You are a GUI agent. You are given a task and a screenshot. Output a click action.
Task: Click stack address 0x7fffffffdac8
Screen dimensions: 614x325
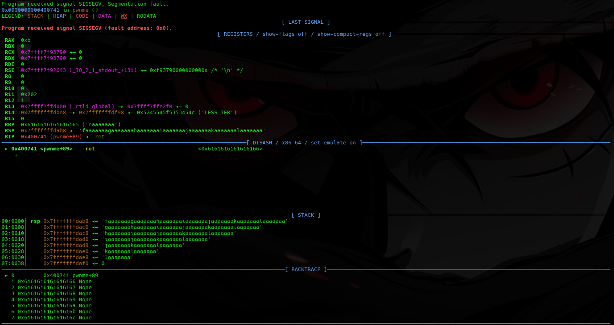point(66,233)
